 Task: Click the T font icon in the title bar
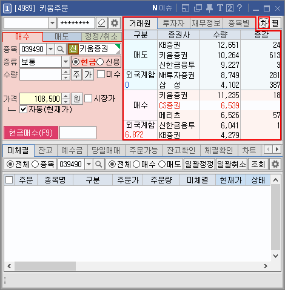click(x=220, y=8)
